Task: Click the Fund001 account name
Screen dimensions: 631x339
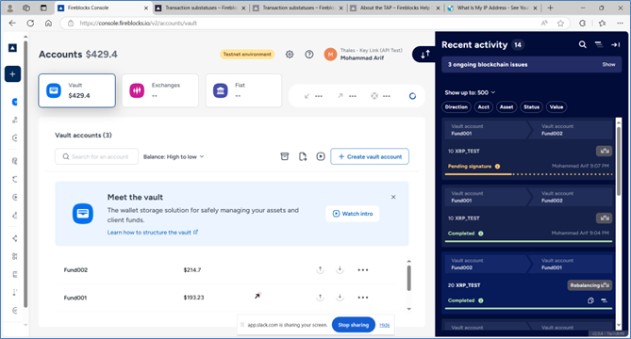Action: (75, 298)
